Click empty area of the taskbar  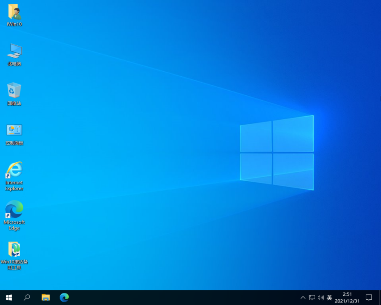pyautogui.click(x=183, y=297)
